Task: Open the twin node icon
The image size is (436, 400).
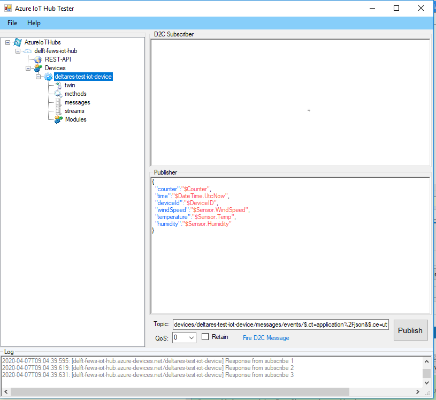Action: point(58,85)
